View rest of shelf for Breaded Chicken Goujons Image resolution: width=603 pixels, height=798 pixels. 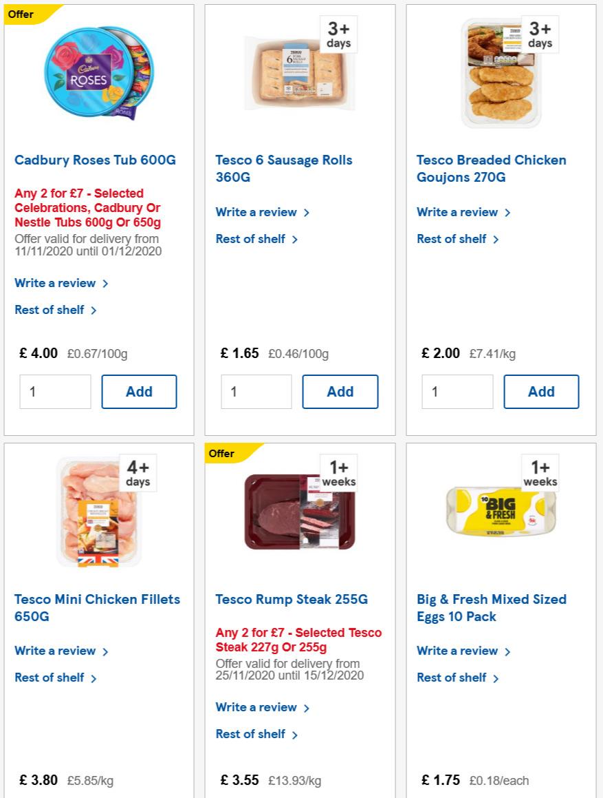tap(452, 239)
